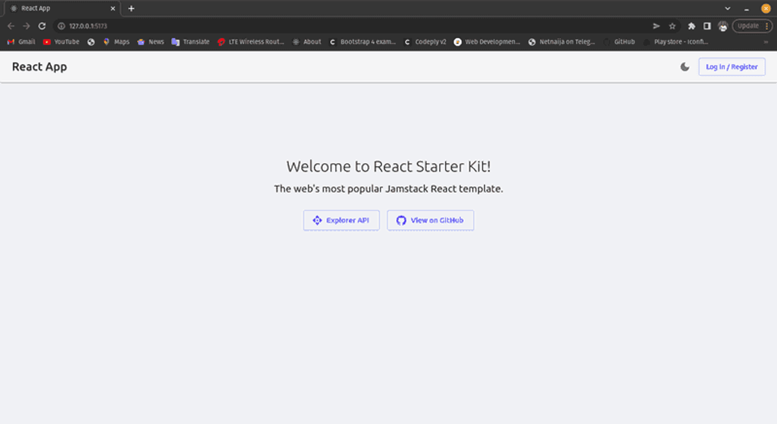The image size is (777, 424).
Task: Open the tab search chevron
Action: (x=727, y=9)
